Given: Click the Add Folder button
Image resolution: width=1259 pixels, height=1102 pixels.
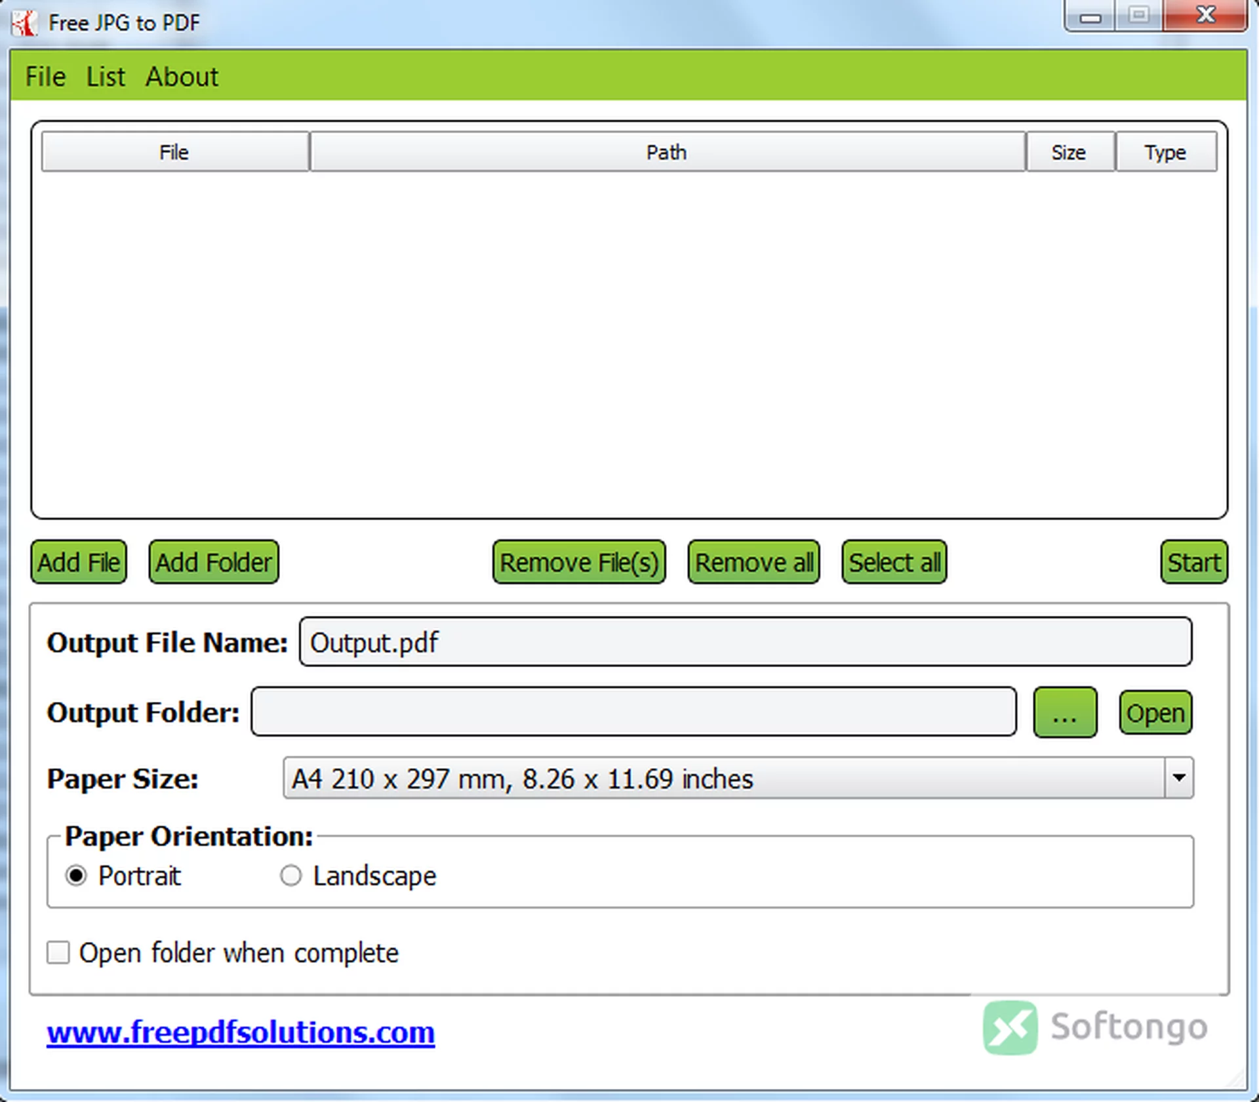Looking at the screenshot, I should [214, 562].
